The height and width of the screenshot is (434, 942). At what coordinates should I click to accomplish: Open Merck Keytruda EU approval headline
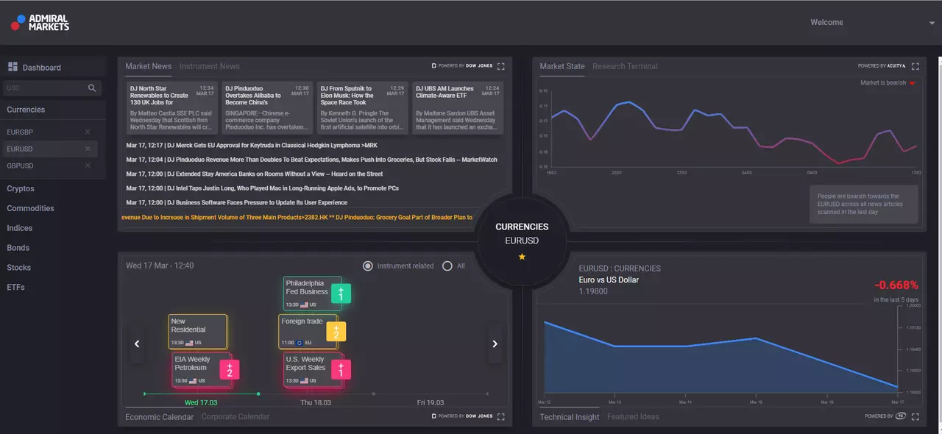pyautogui.click(x=252, y=146)
